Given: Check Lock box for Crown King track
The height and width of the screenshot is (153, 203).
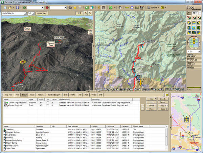Looking at the screenshot, I should (47, 105).
